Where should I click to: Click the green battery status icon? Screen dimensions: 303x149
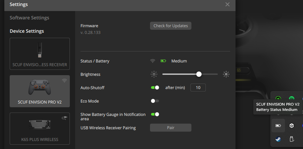pos(163,61)
